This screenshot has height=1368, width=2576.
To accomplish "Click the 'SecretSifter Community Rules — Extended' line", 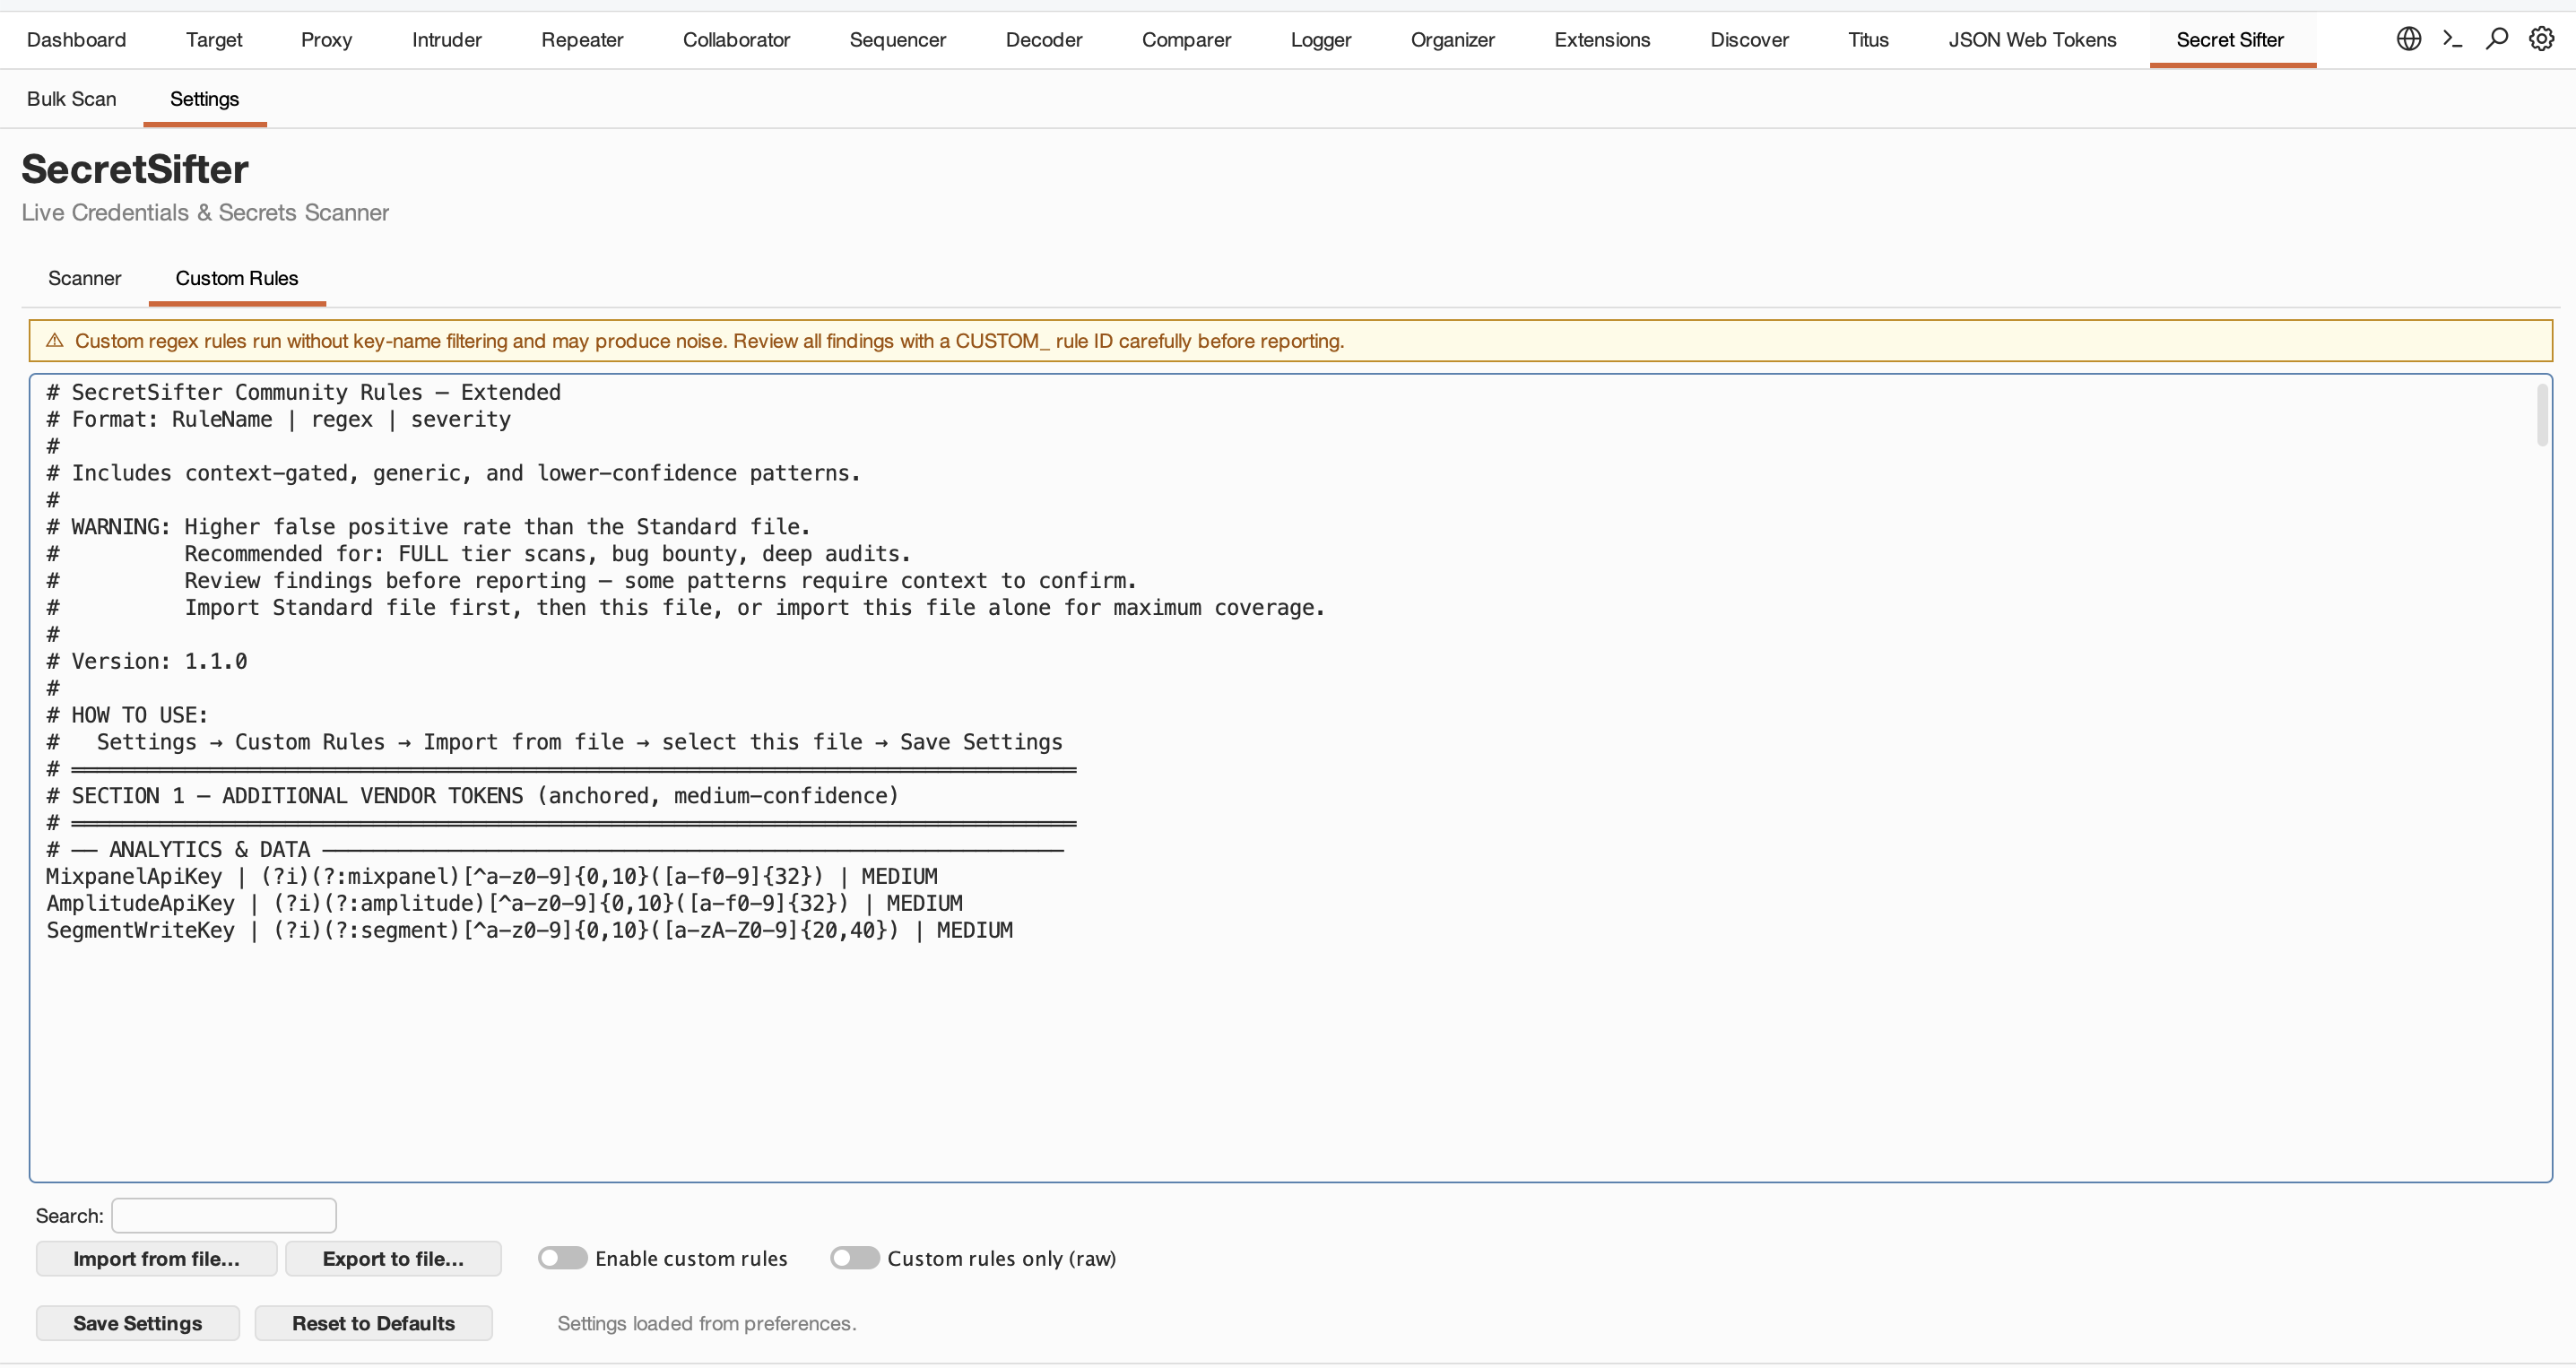I will pos(304,392).
